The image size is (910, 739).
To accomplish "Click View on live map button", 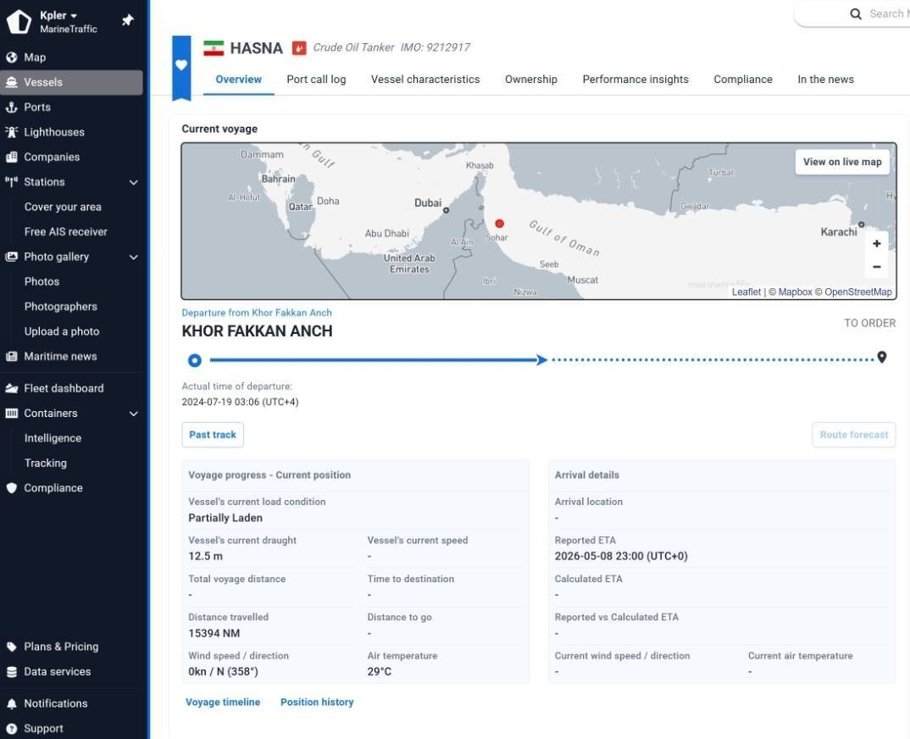I will [x=842, y=162].
